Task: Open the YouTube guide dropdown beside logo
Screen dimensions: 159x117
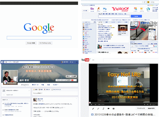Action: (93, 60)
